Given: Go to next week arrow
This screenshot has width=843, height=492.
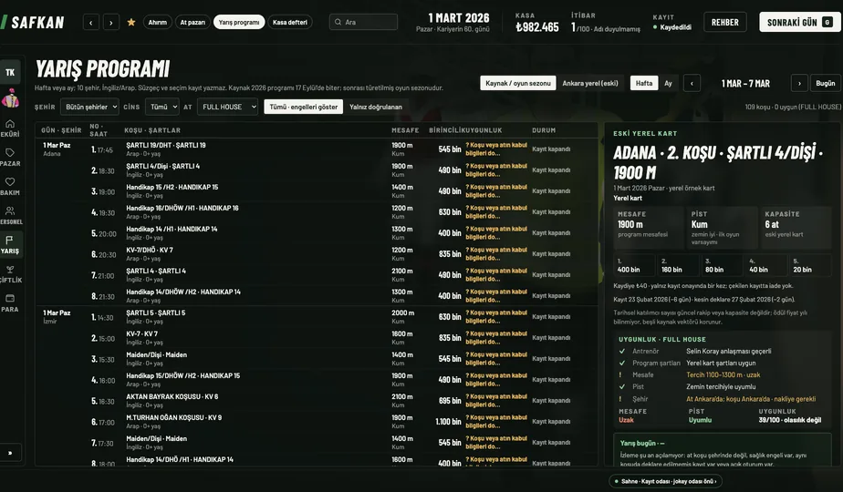Looking at the screenshot, I should [799, 83].
